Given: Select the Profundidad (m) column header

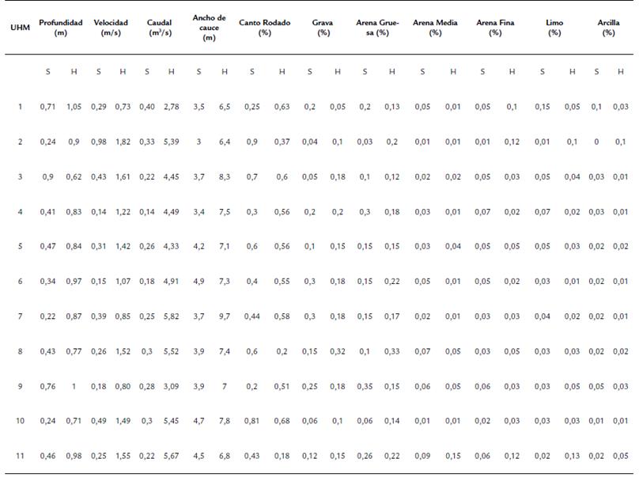Looking at the screenshot, I should pyautogui.click(x=61, y=28).
